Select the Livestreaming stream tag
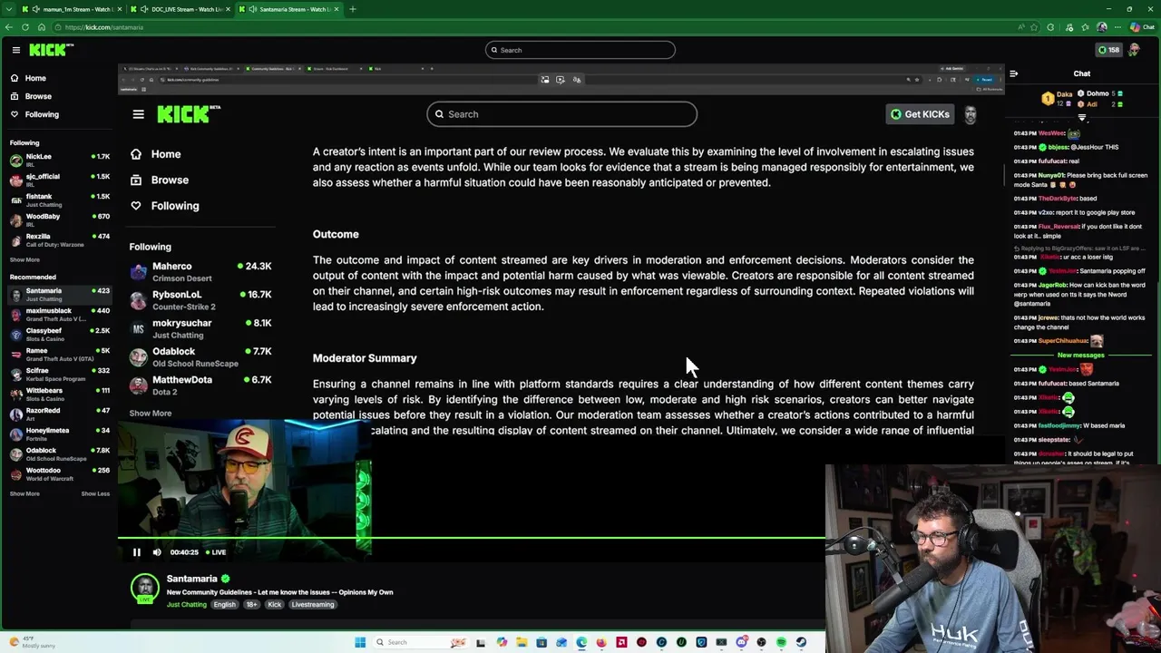 click(313, 604)
